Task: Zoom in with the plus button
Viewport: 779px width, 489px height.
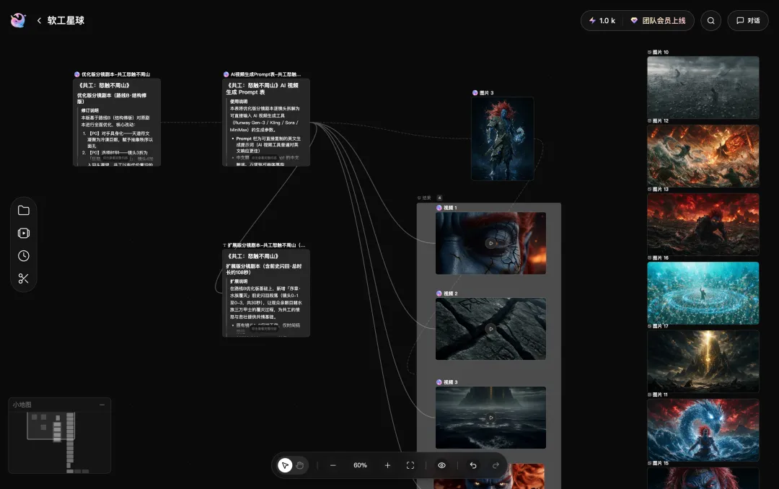Action: click(387, 465)
